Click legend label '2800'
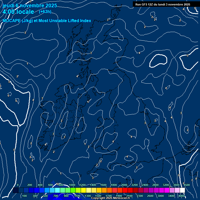 (x=155, y=185)
